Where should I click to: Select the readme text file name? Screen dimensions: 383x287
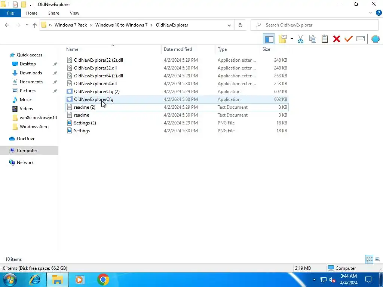click(x=82, y=115)
